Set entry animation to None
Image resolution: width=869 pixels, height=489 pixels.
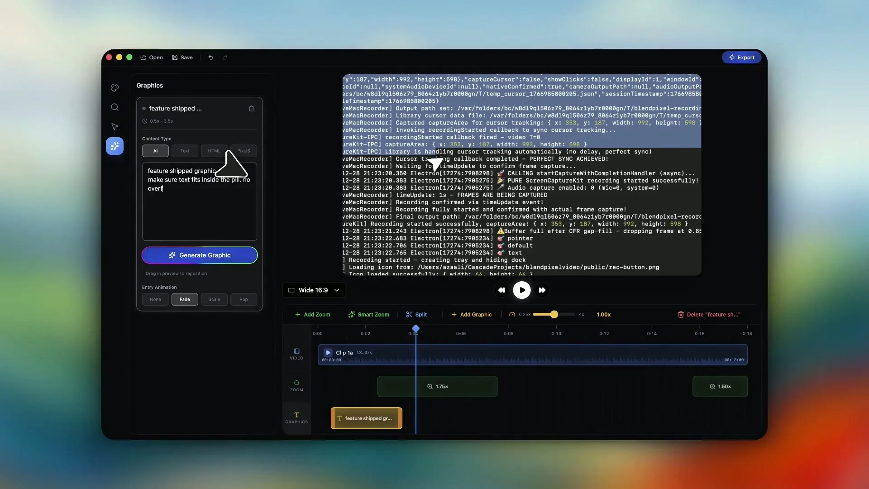coord(155,299)
